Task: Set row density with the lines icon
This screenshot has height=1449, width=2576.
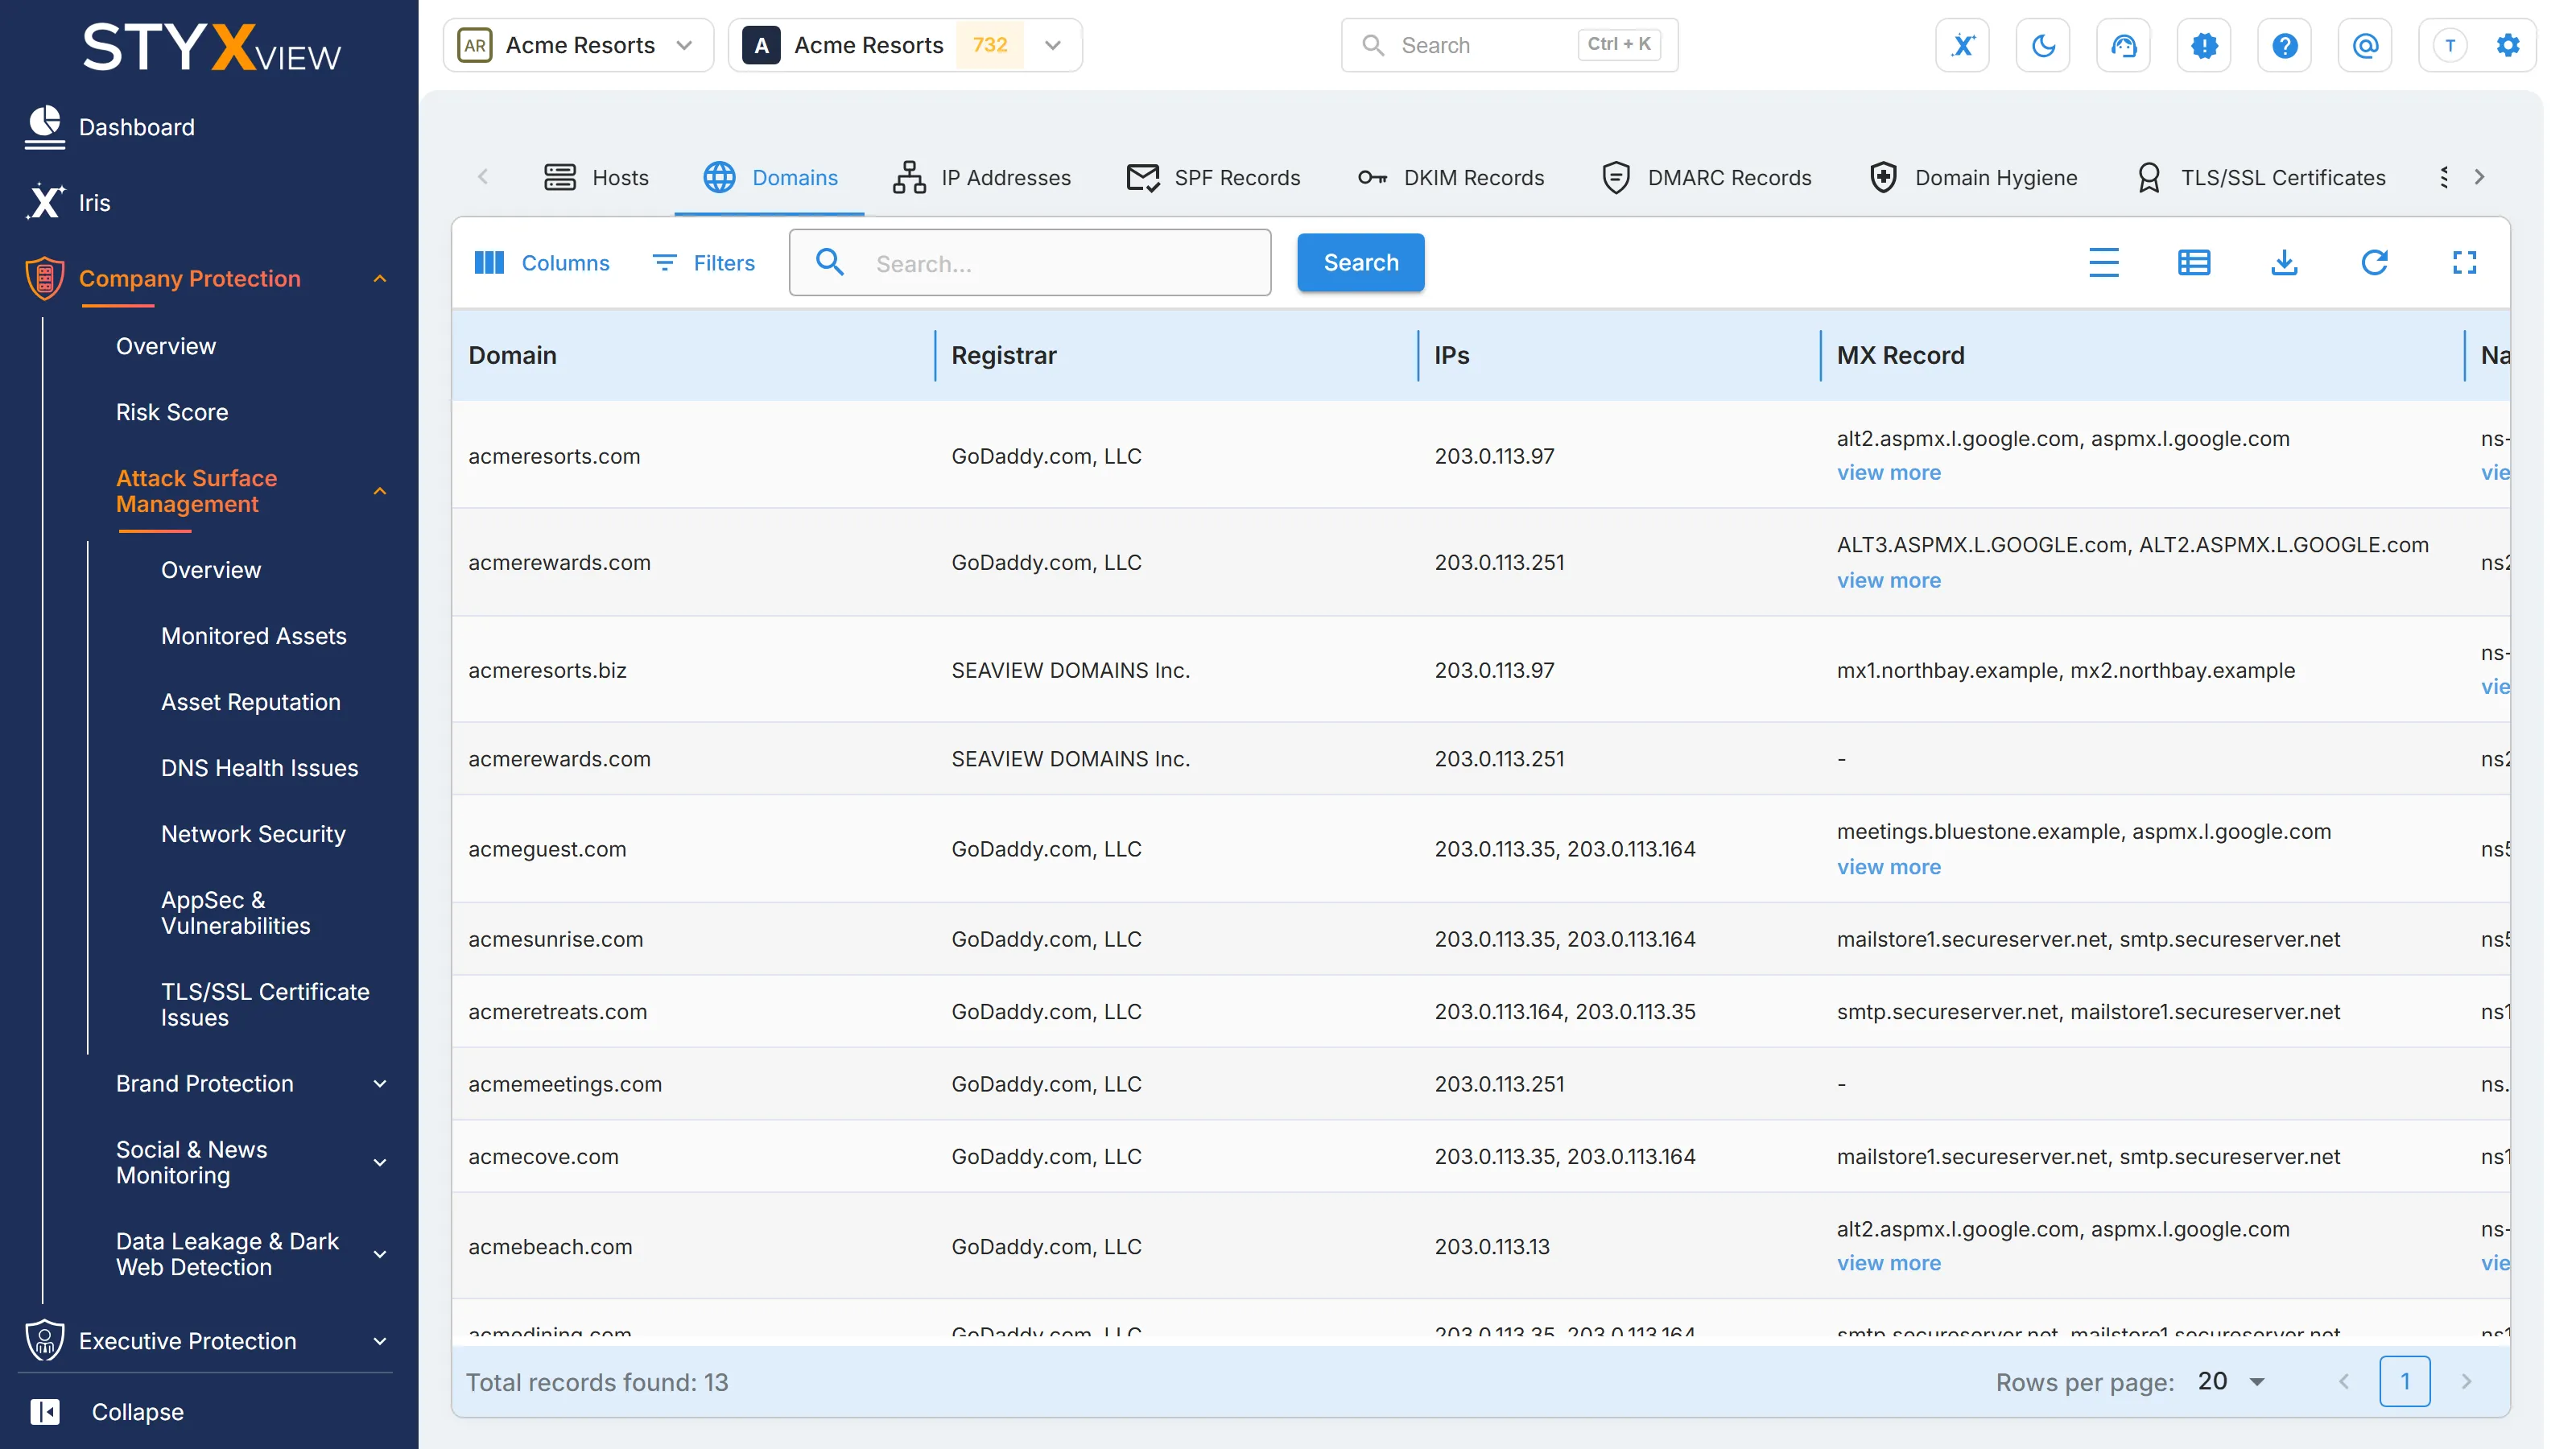Action: [2103, 262]
